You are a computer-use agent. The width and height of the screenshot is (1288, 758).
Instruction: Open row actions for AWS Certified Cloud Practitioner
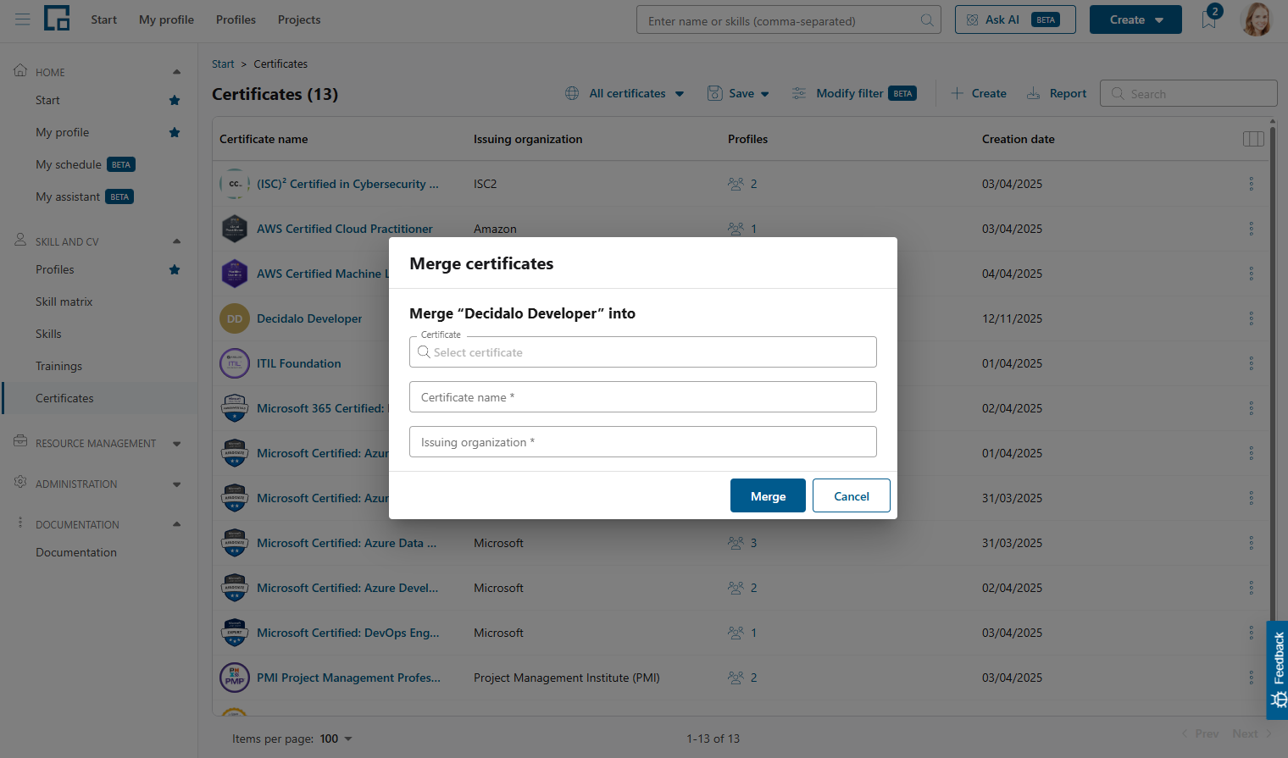click(x=1251, y=229)
